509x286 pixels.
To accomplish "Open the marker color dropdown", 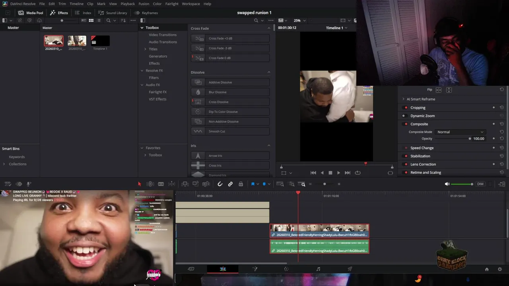I will pos(269,184).
